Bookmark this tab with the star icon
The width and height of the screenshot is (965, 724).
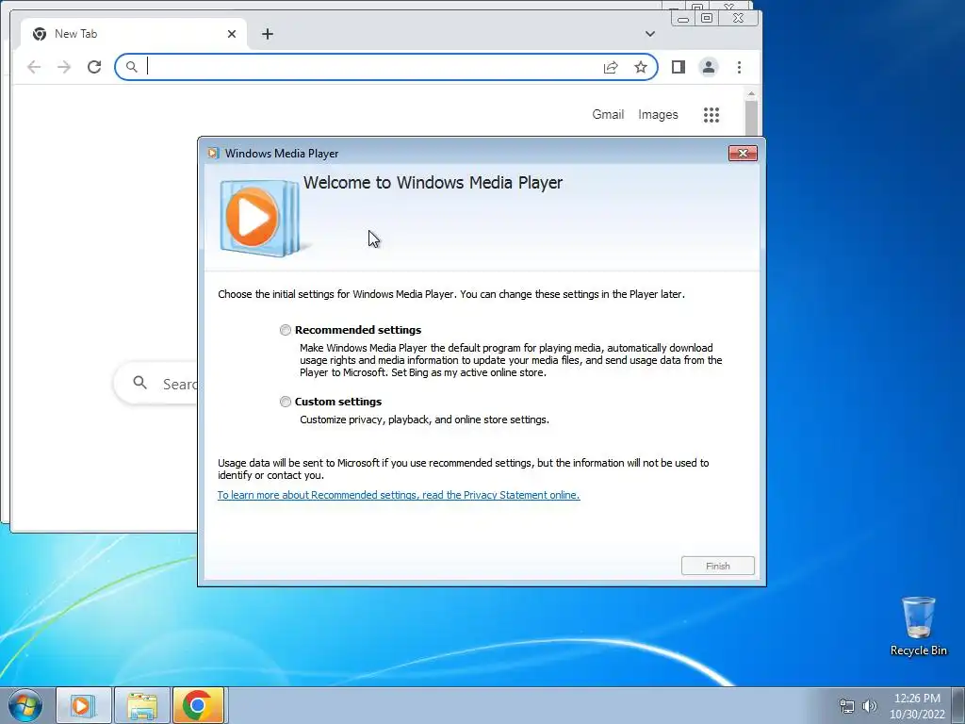click(x=641, y=67)
